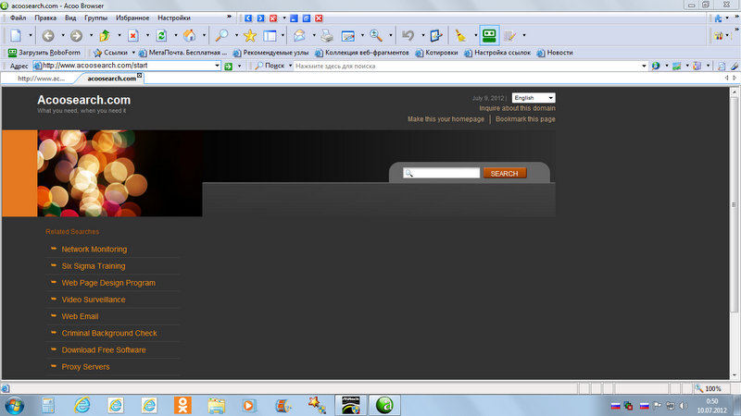Go back using the Back arrow icon
The height and width of the screenshot is (416, 741).
(x=48, y=35)
